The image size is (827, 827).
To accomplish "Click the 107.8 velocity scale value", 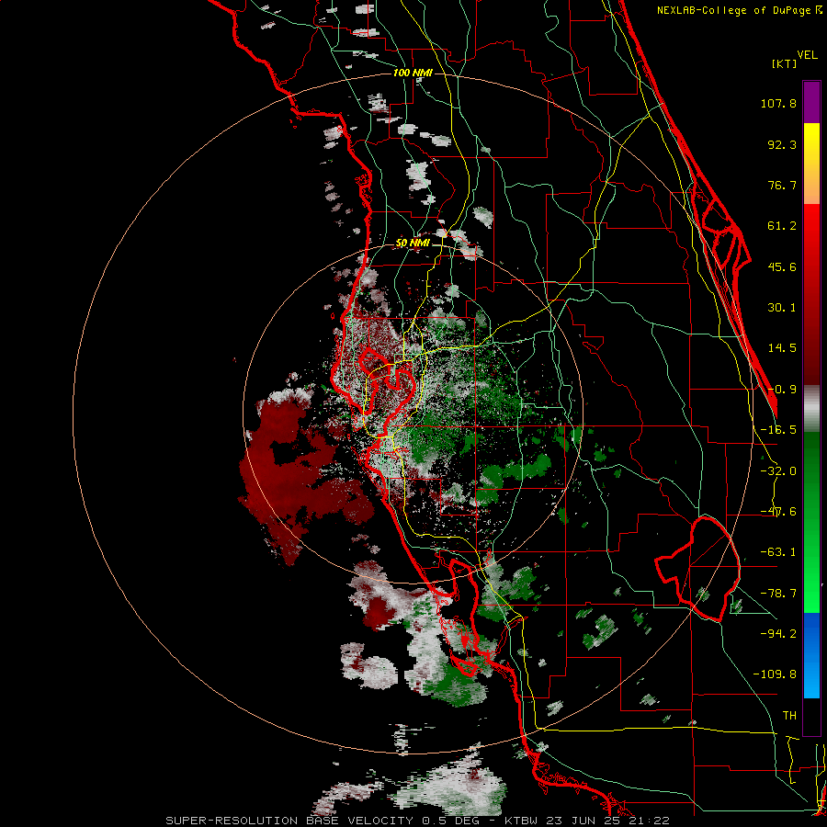I will click(778, 103).
